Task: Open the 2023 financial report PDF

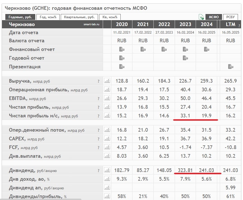Action: 185,49
